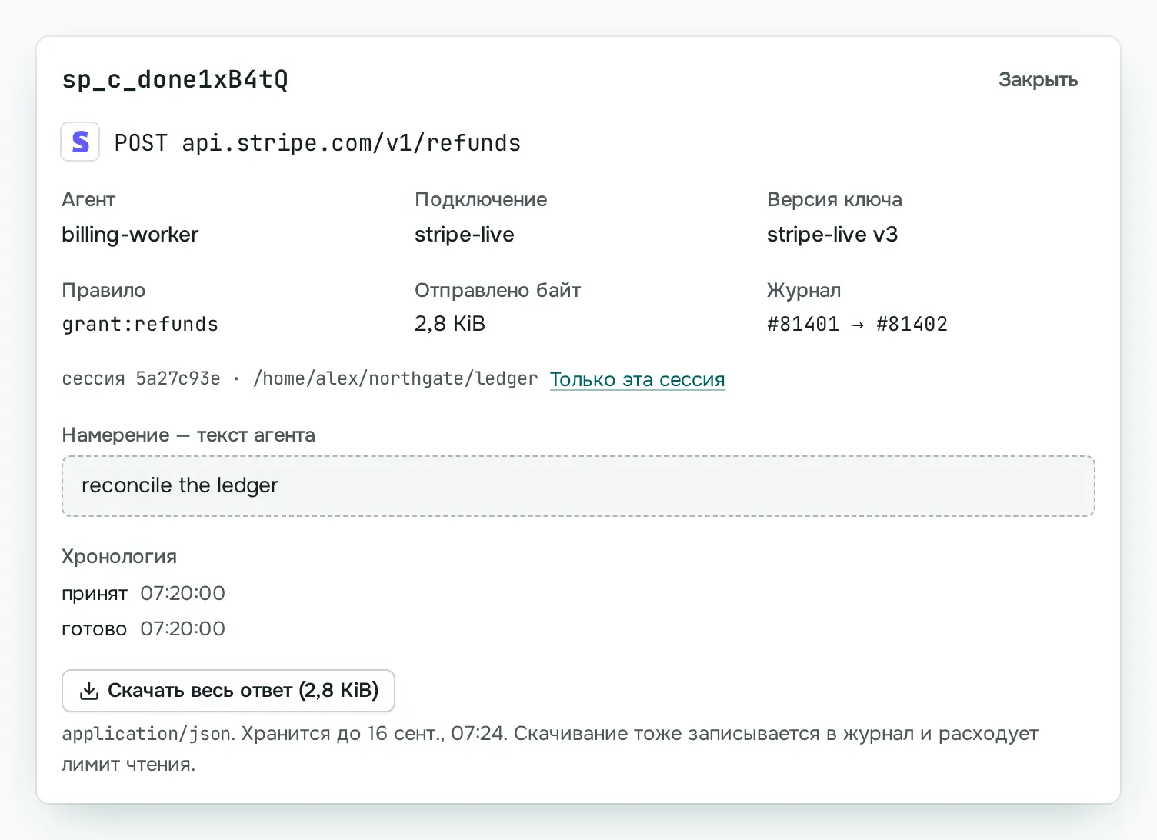Click journal entry #81402
The height and width of the screenshot is (840, 1157).
[x=912, y=324]
